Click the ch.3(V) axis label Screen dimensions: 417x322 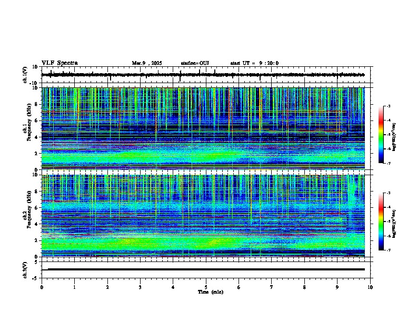(25, 270)
